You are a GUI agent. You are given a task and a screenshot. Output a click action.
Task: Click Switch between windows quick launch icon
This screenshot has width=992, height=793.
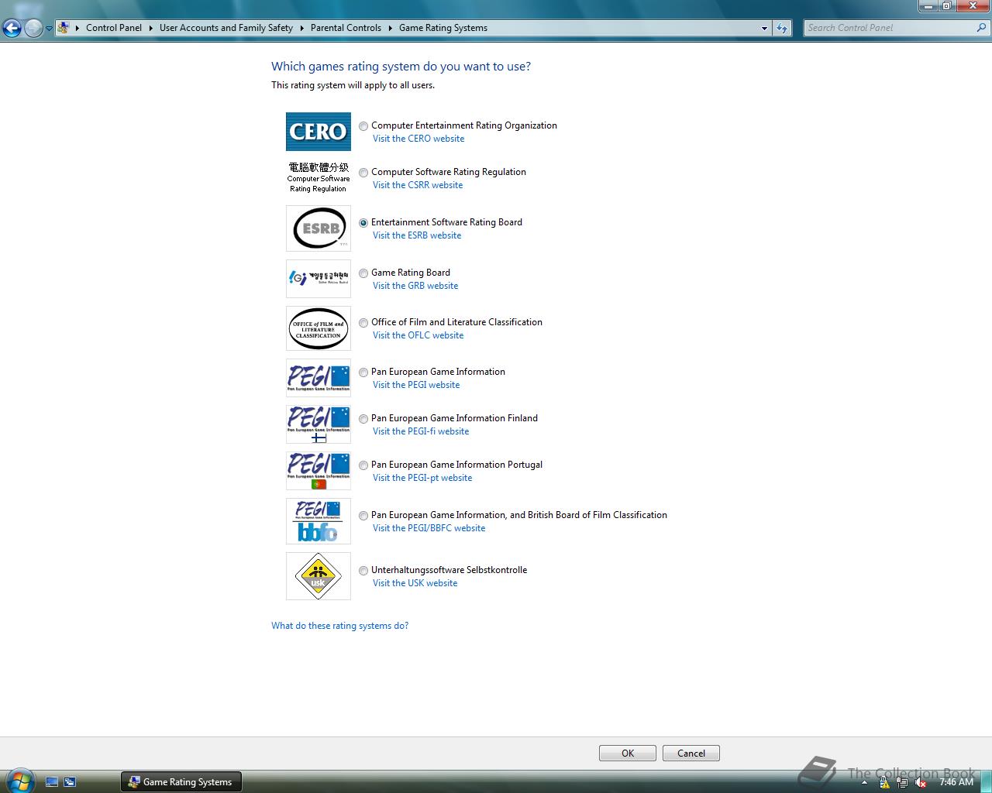pyautogui.click(x=70, y=782)
